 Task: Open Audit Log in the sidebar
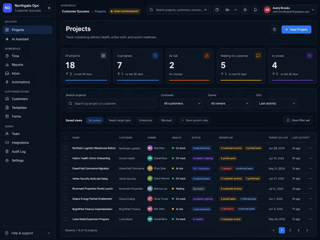coord(27,151)
